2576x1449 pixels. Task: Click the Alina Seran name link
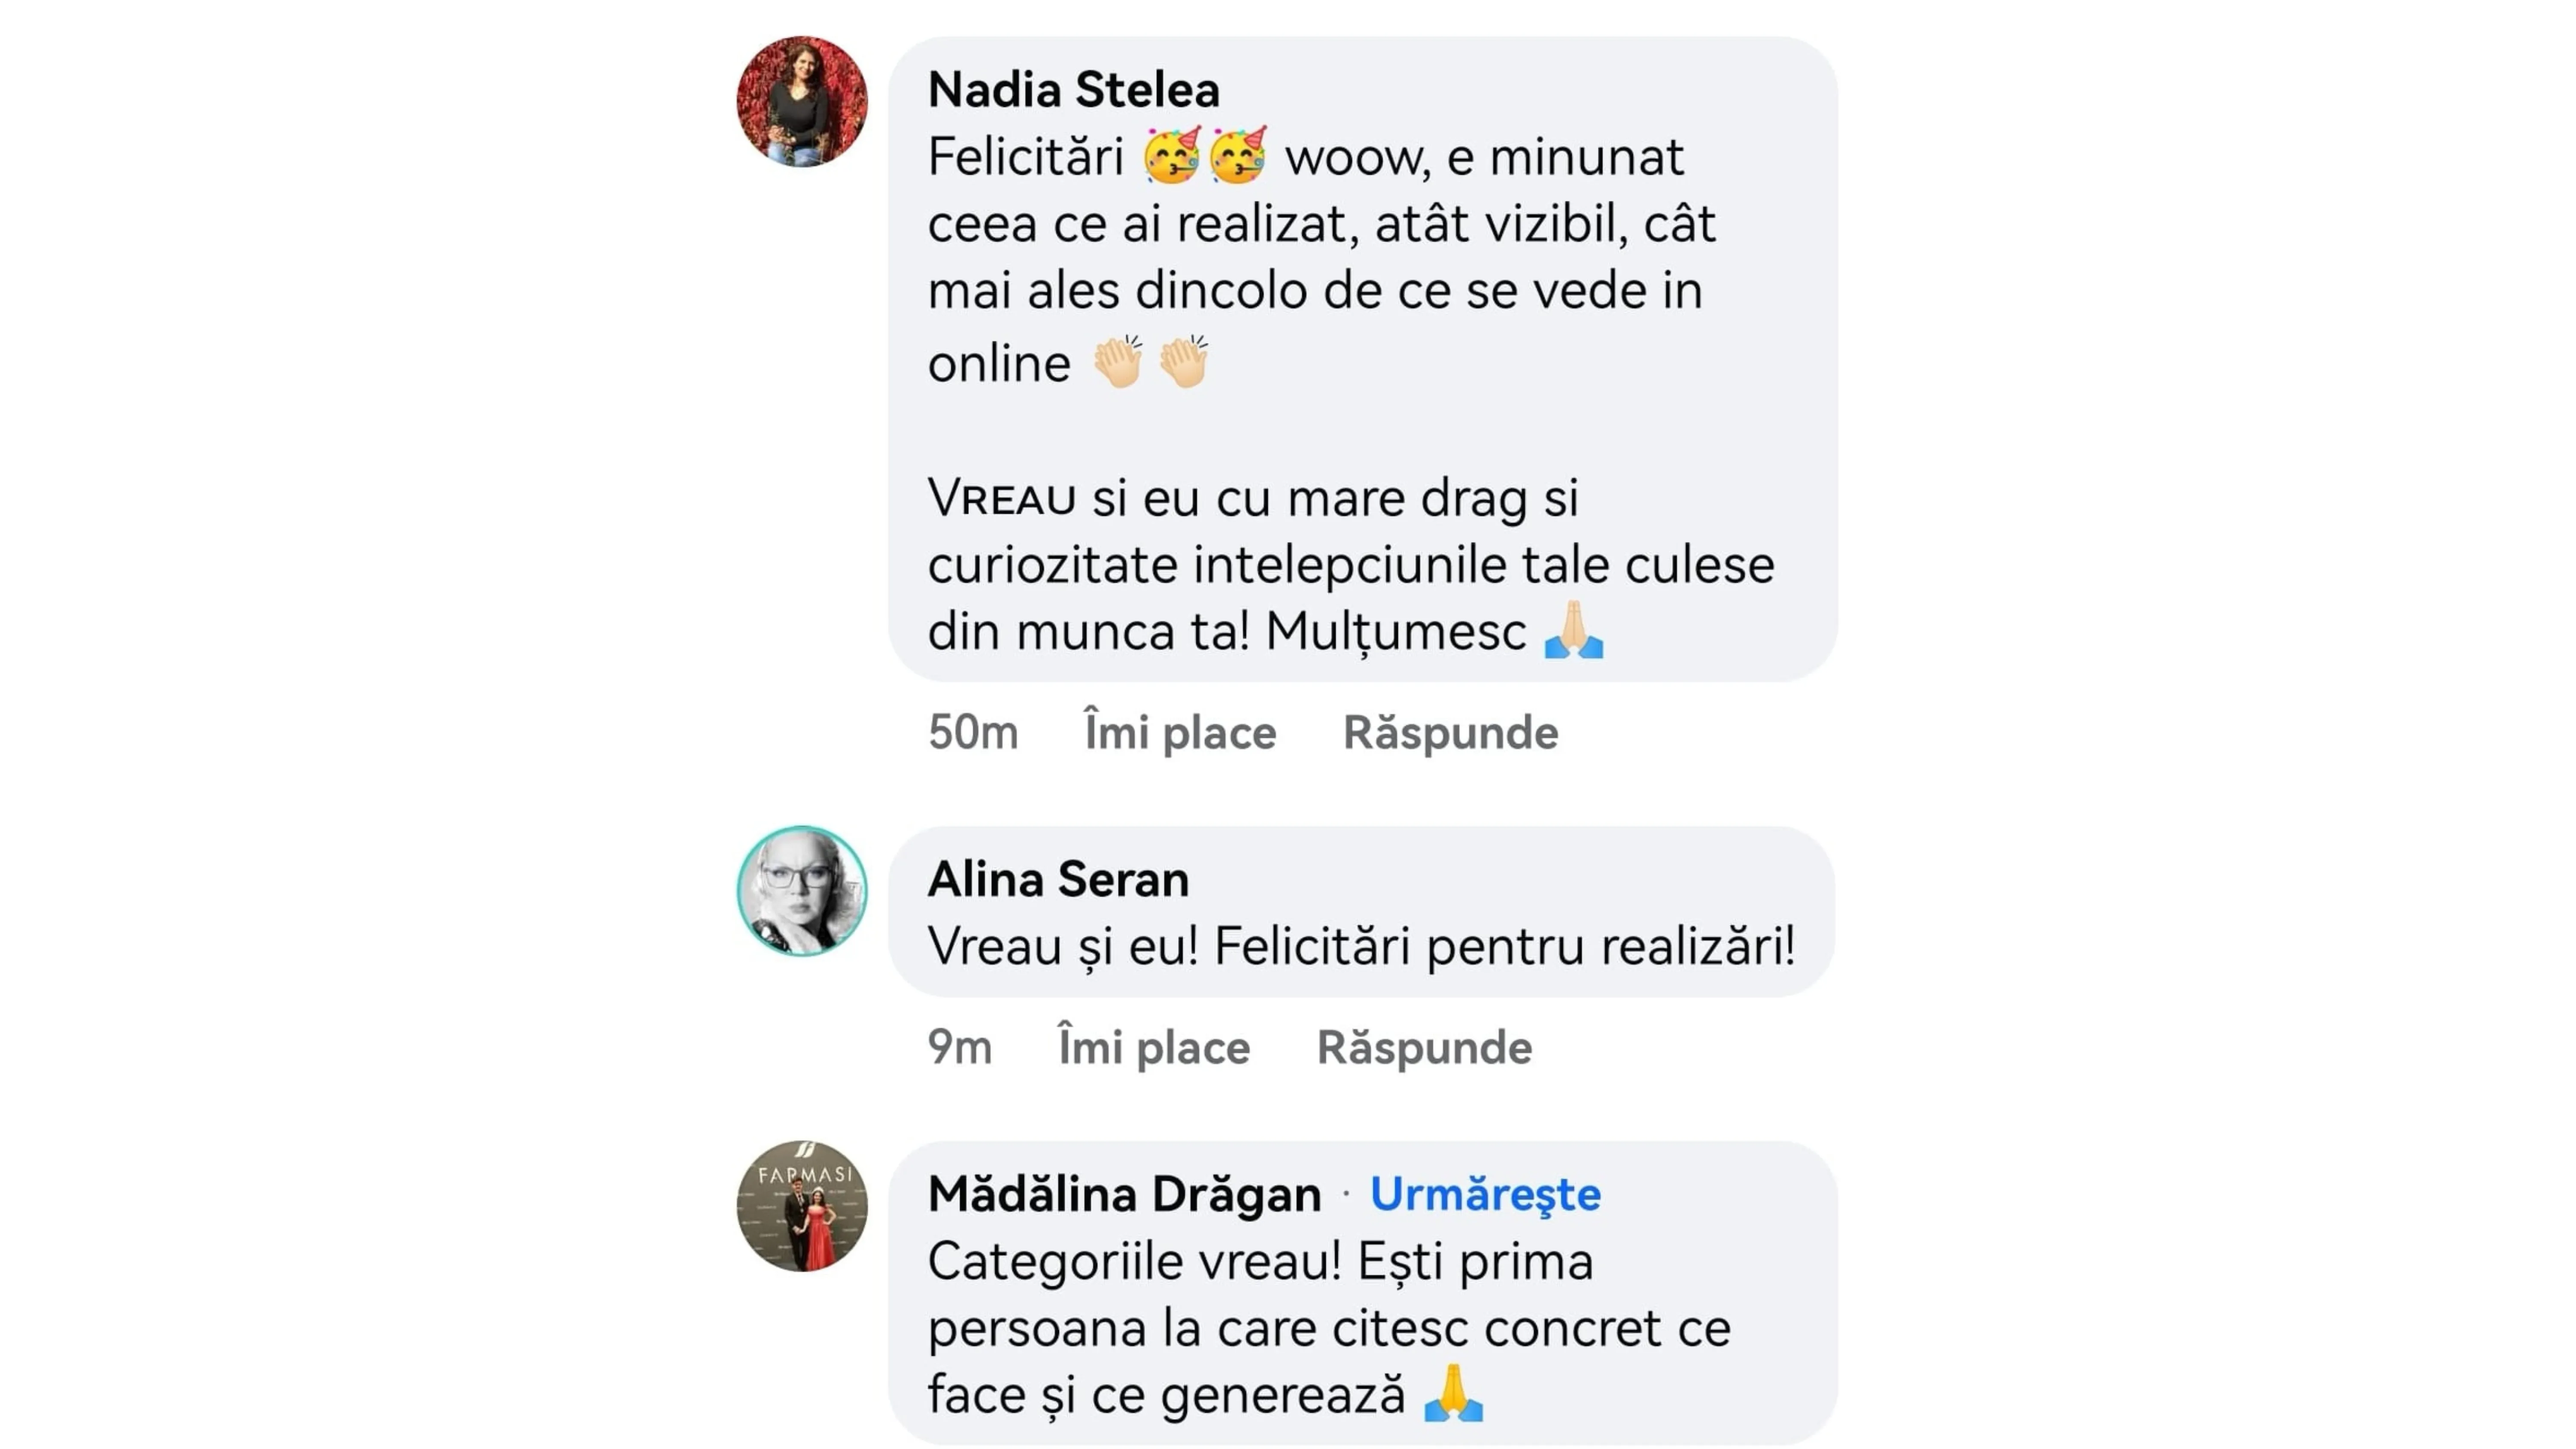tap(1058, 879)
